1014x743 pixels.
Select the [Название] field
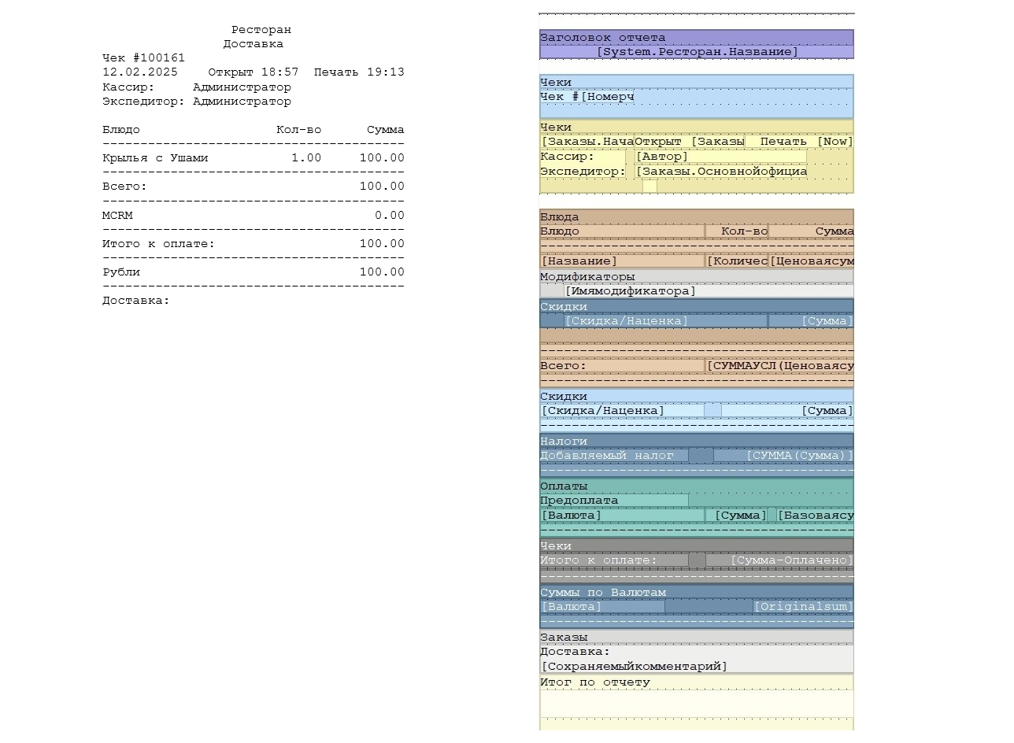(x=622, y=261)
